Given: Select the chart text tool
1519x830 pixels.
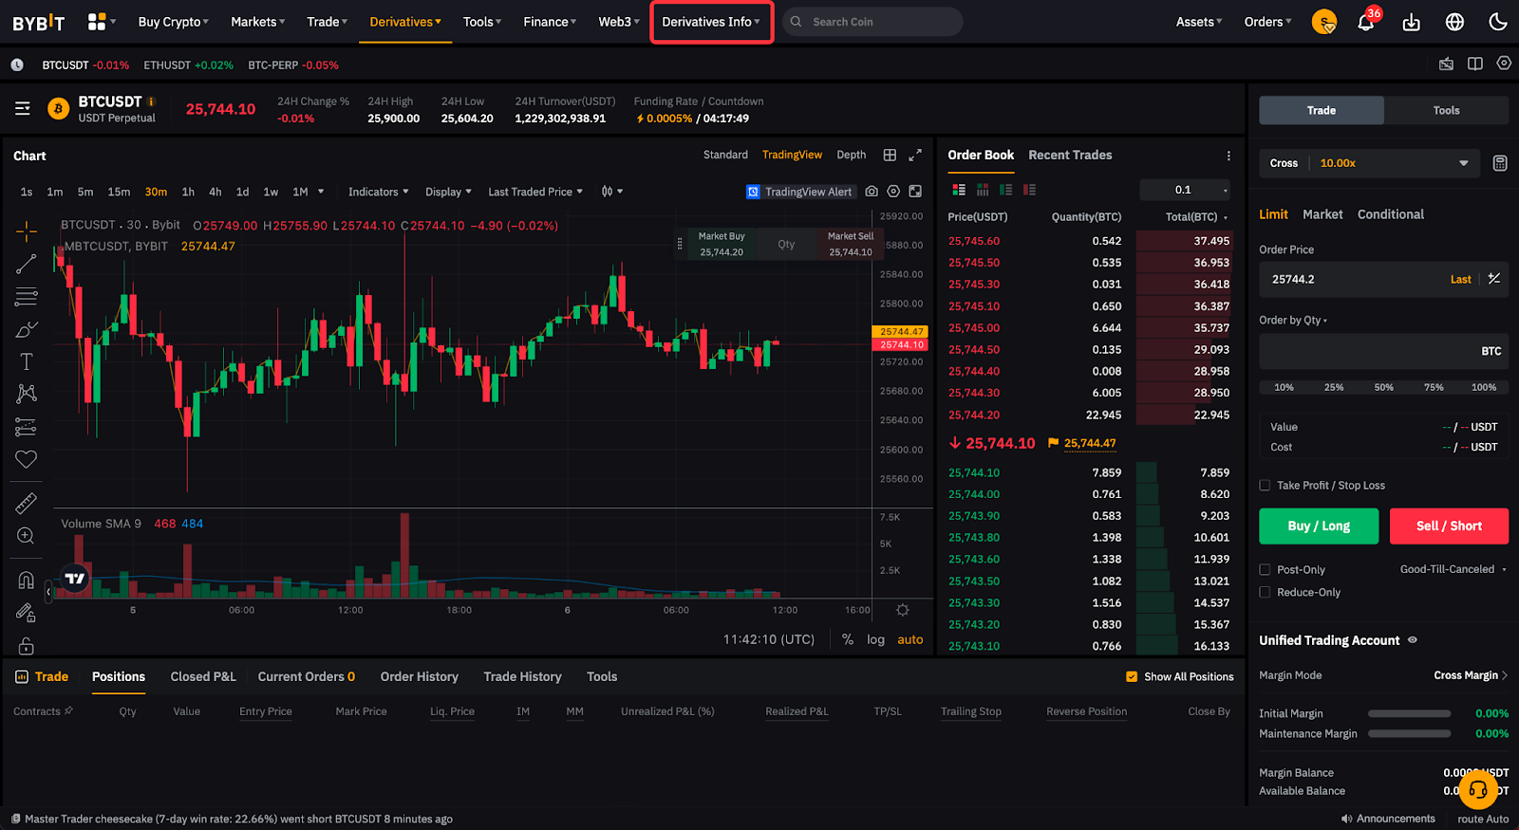Looking at the screenshot, I should click(27, 361).
